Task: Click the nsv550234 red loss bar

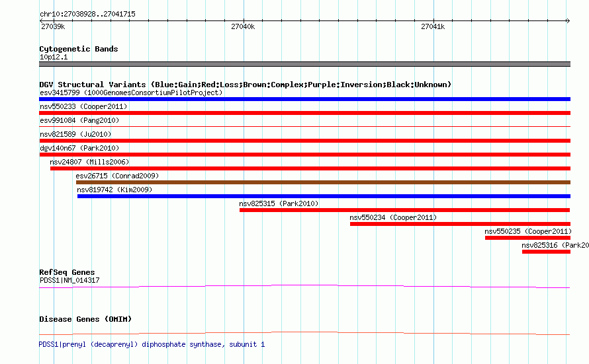Action: click(x=460, y=224)
